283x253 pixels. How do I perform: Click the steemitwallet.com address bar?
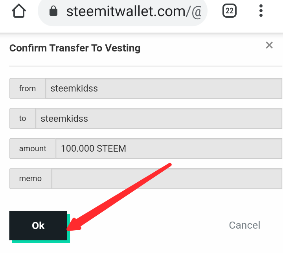click(123, 11)
